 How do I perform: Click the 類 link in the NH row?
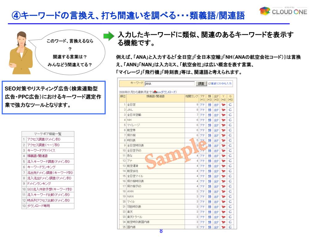[x=210, y=120]
